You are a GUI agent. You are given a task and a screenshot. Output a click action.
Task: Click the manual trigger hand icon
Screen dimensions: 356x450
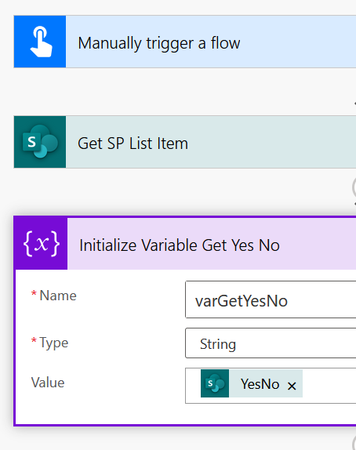tap(40, 42)
